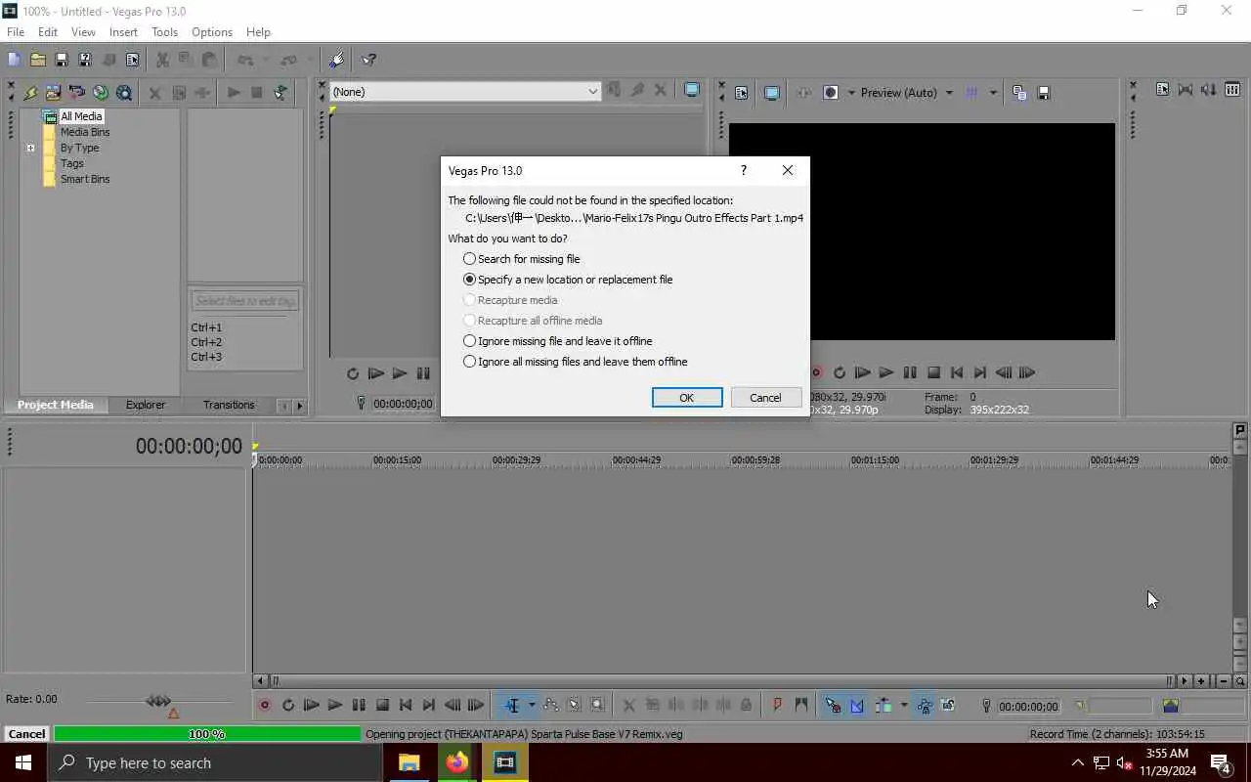The image size is (1251, 782).
Task: Open the Edit menu
Action: 48,32
